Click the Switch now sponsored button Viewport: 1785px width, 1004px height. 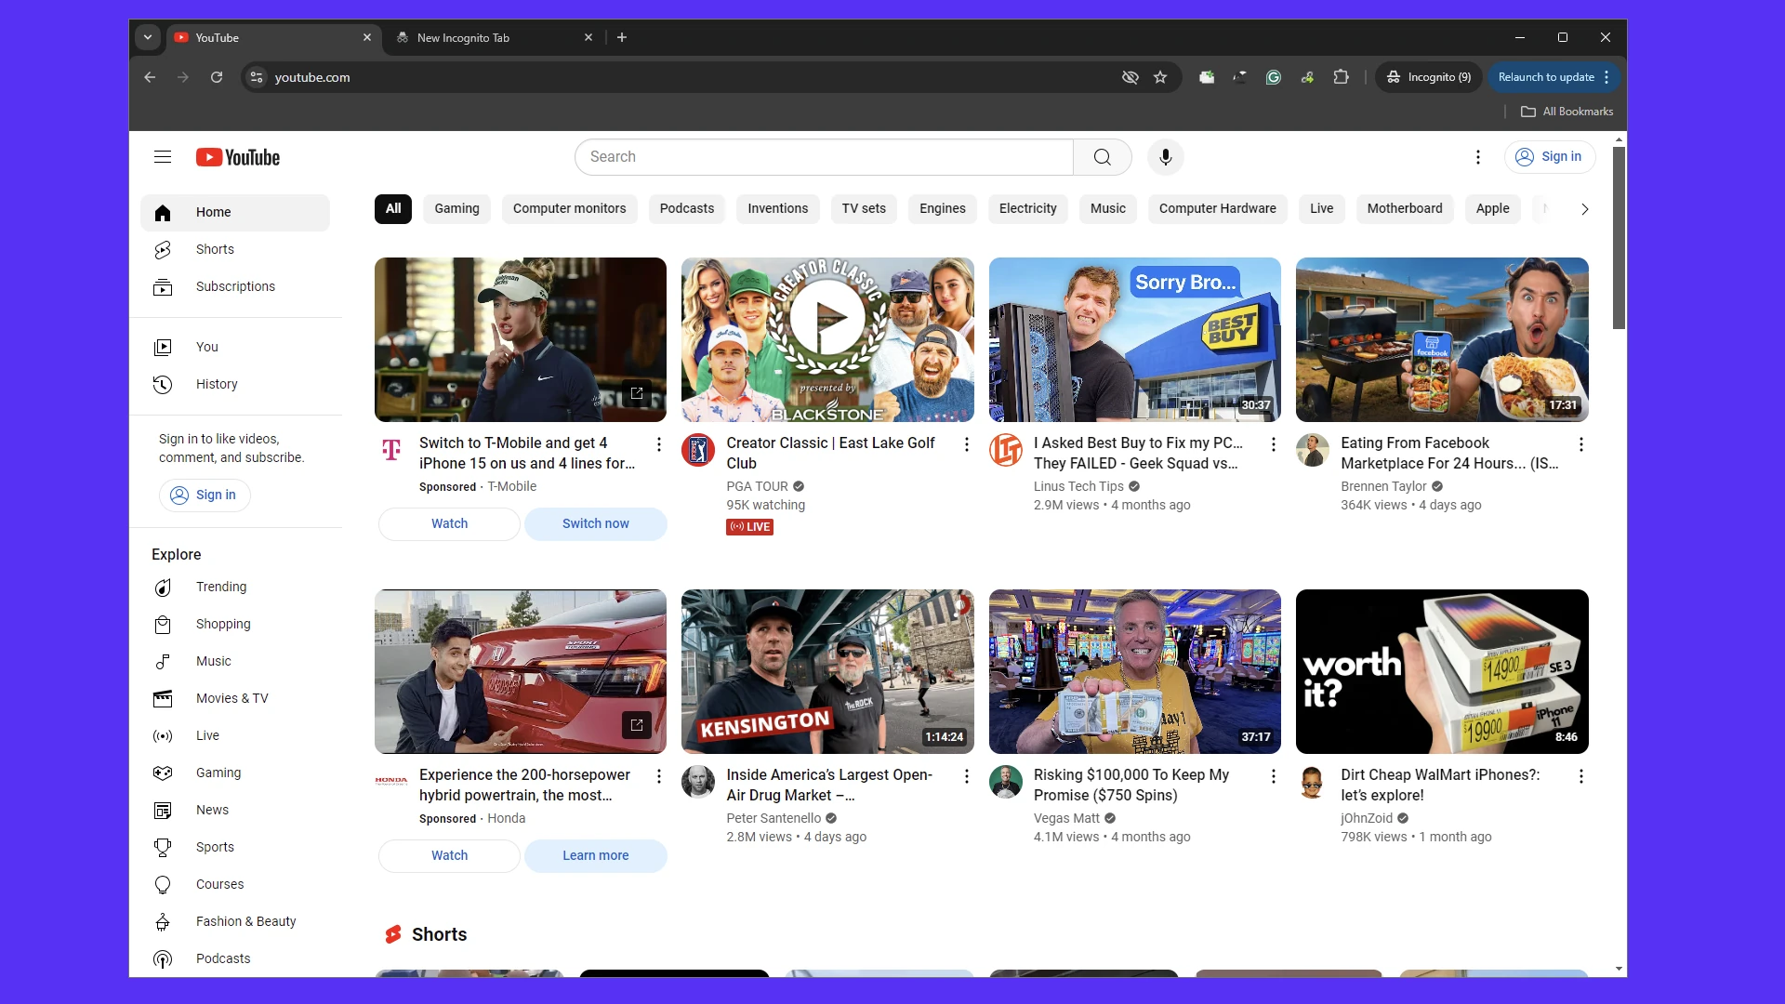(595, 523)
